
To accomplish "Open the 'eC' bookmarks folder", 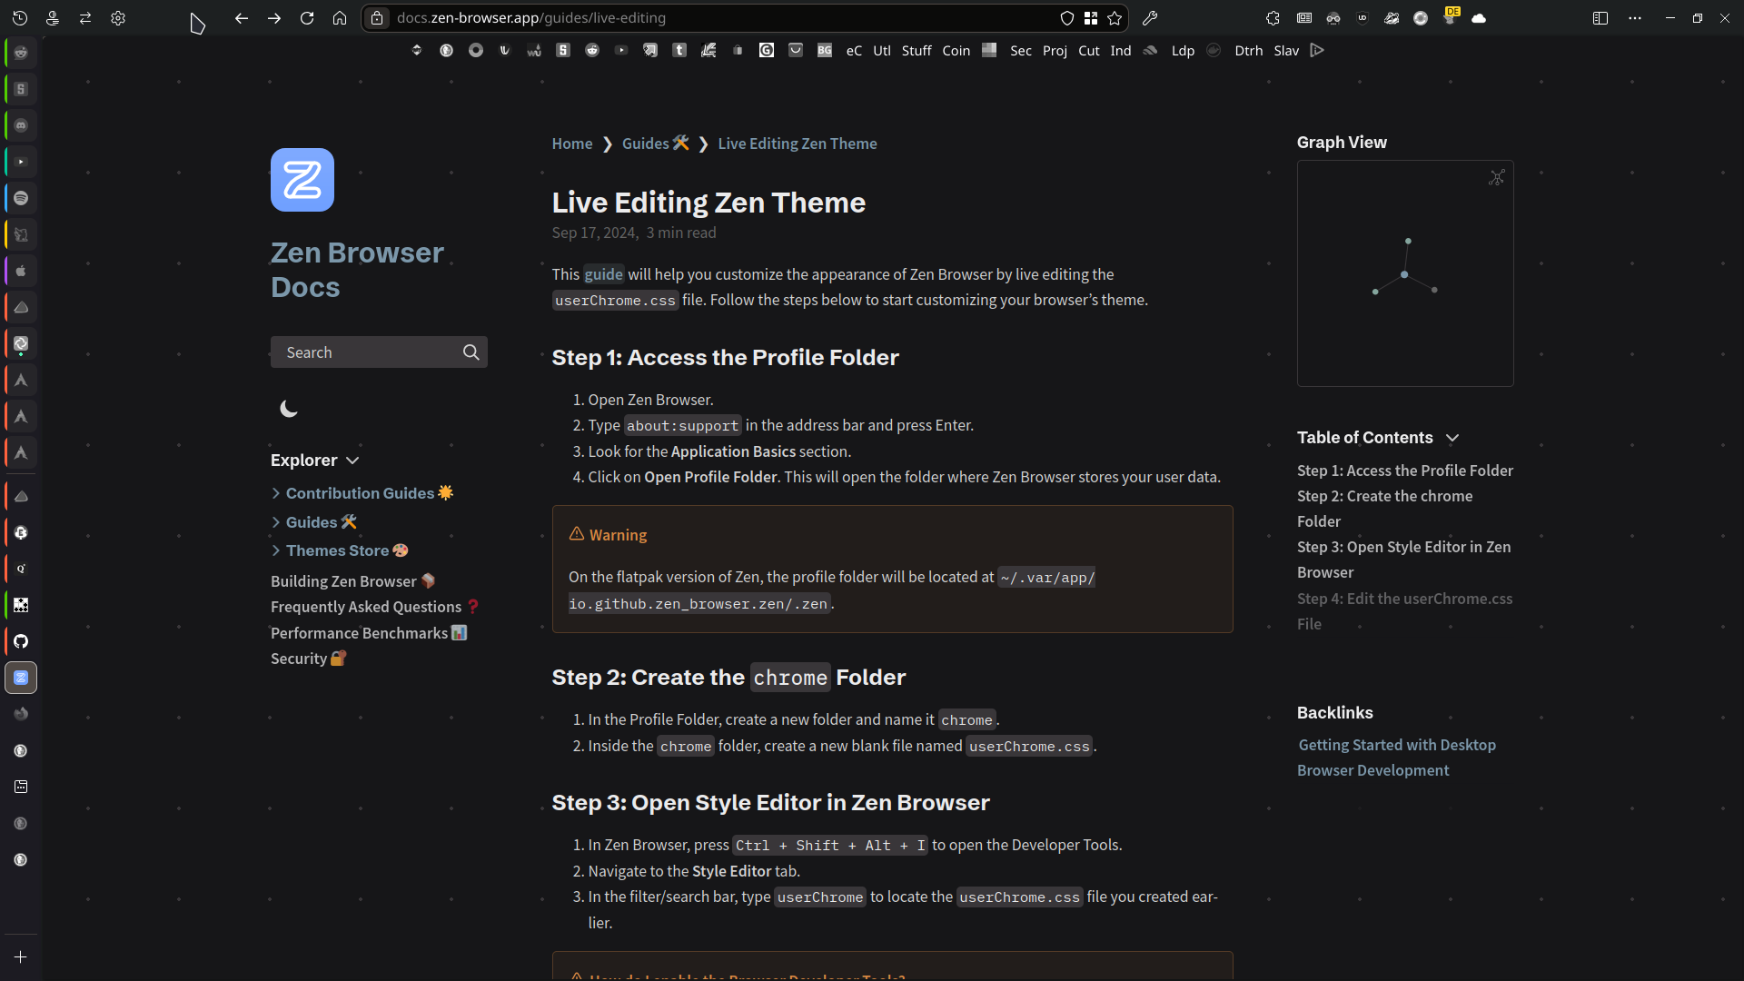I will pos(854,51).
